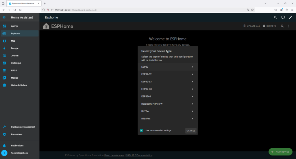Open Pocket save icon in browser toolbar
The height and width of the screenshot is (159, 296).
[x=275, y=10]
